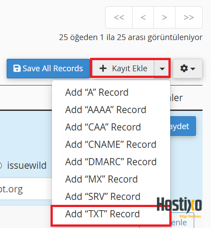Click the Save All Records button
211x228 pixels.
(48, 69)
